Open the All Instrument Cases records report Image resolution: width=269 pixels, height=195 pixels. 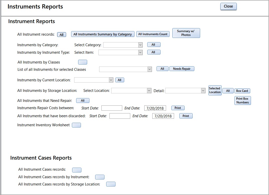tap(77, 170)
